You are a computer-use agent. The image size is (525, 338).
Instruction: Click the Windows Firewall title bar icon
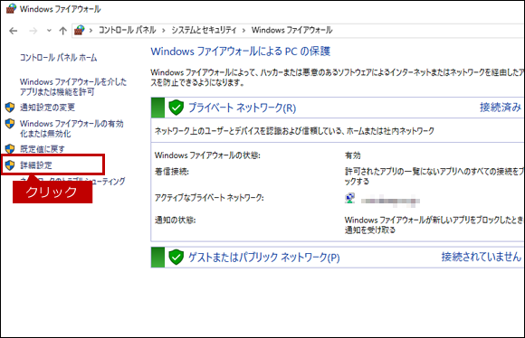click(11, 9)
